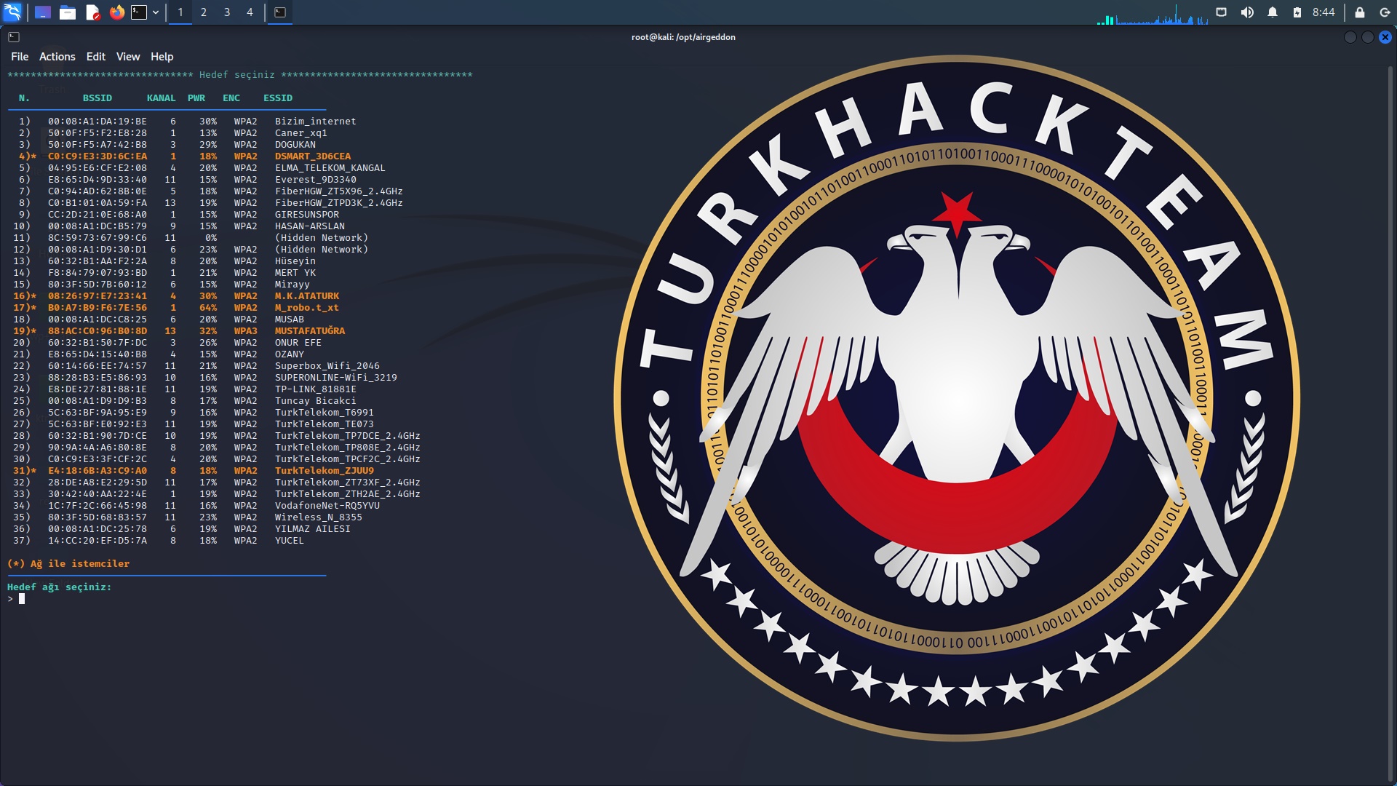The height and width of the screenshot is (786, 1397).
Task: Switch to workspace 4
Action: 250,12
